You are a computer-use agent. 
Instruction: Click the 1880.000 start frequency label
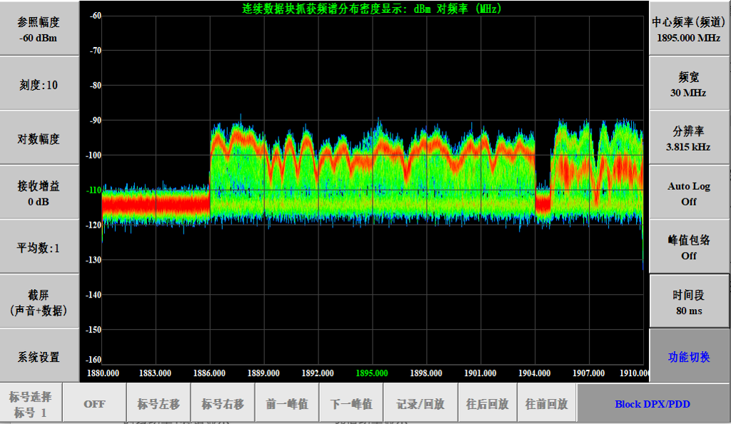(103, 373)
